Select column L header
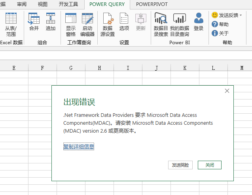252x195 pixels. tap(213, 68)
